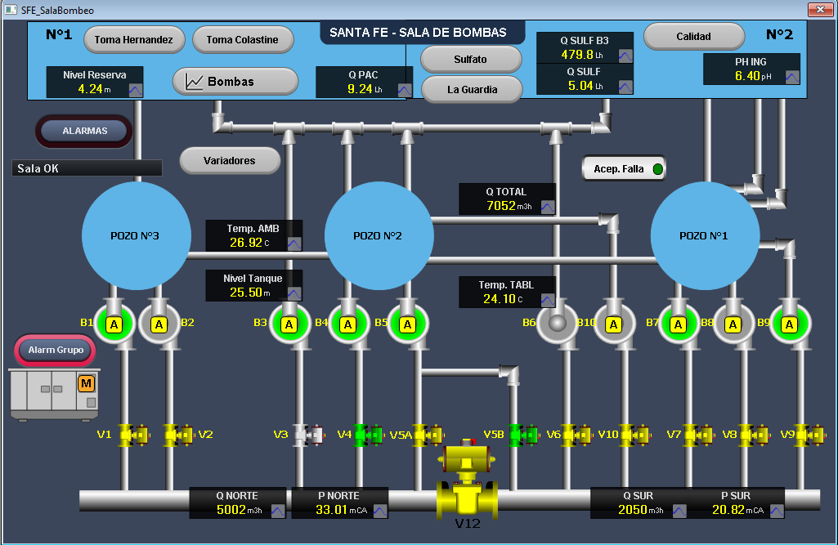This screenshot has height=545, width=838.
Task: Toggle the Acep. Falla indicator button
Action: [x=624, y=169]
